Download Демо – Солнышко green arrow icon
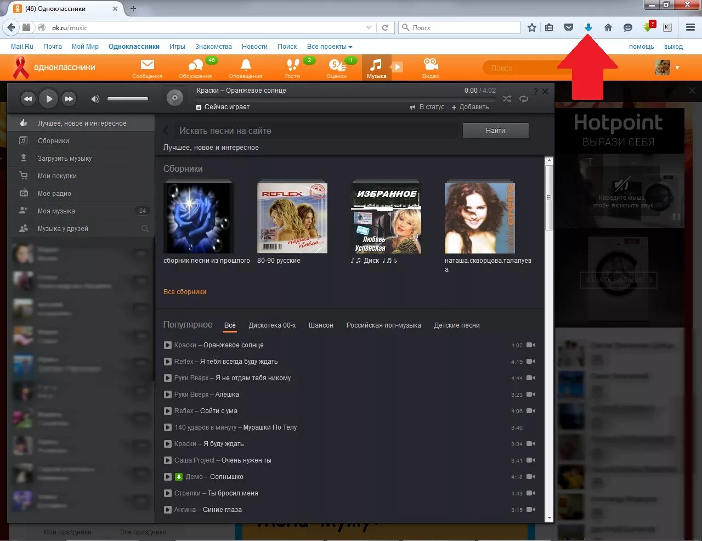702x541 pixels. pos(178,477)
